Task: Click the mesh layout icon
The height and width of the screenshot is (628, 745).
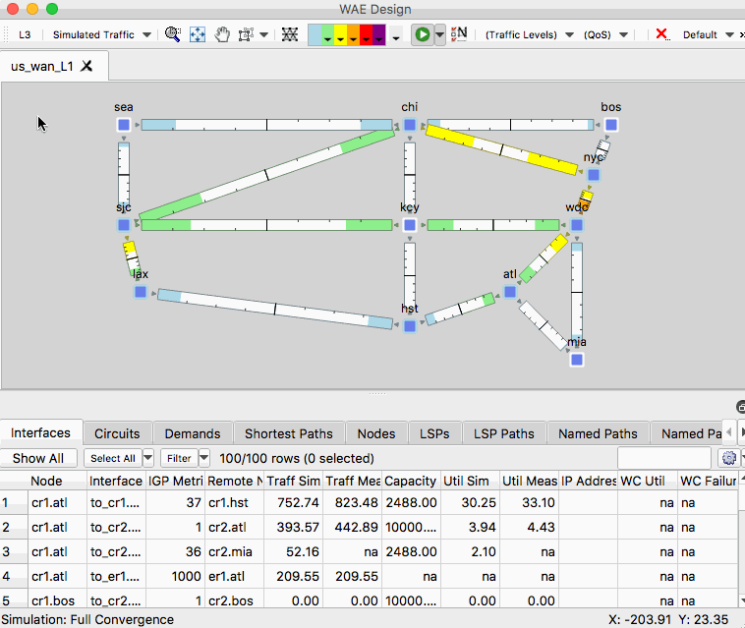Action: pyautogui.click(x=289, y=34)
